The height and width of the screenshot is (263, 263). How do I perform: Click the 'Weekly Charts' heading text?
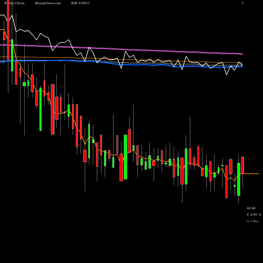[x=14, y=3]
